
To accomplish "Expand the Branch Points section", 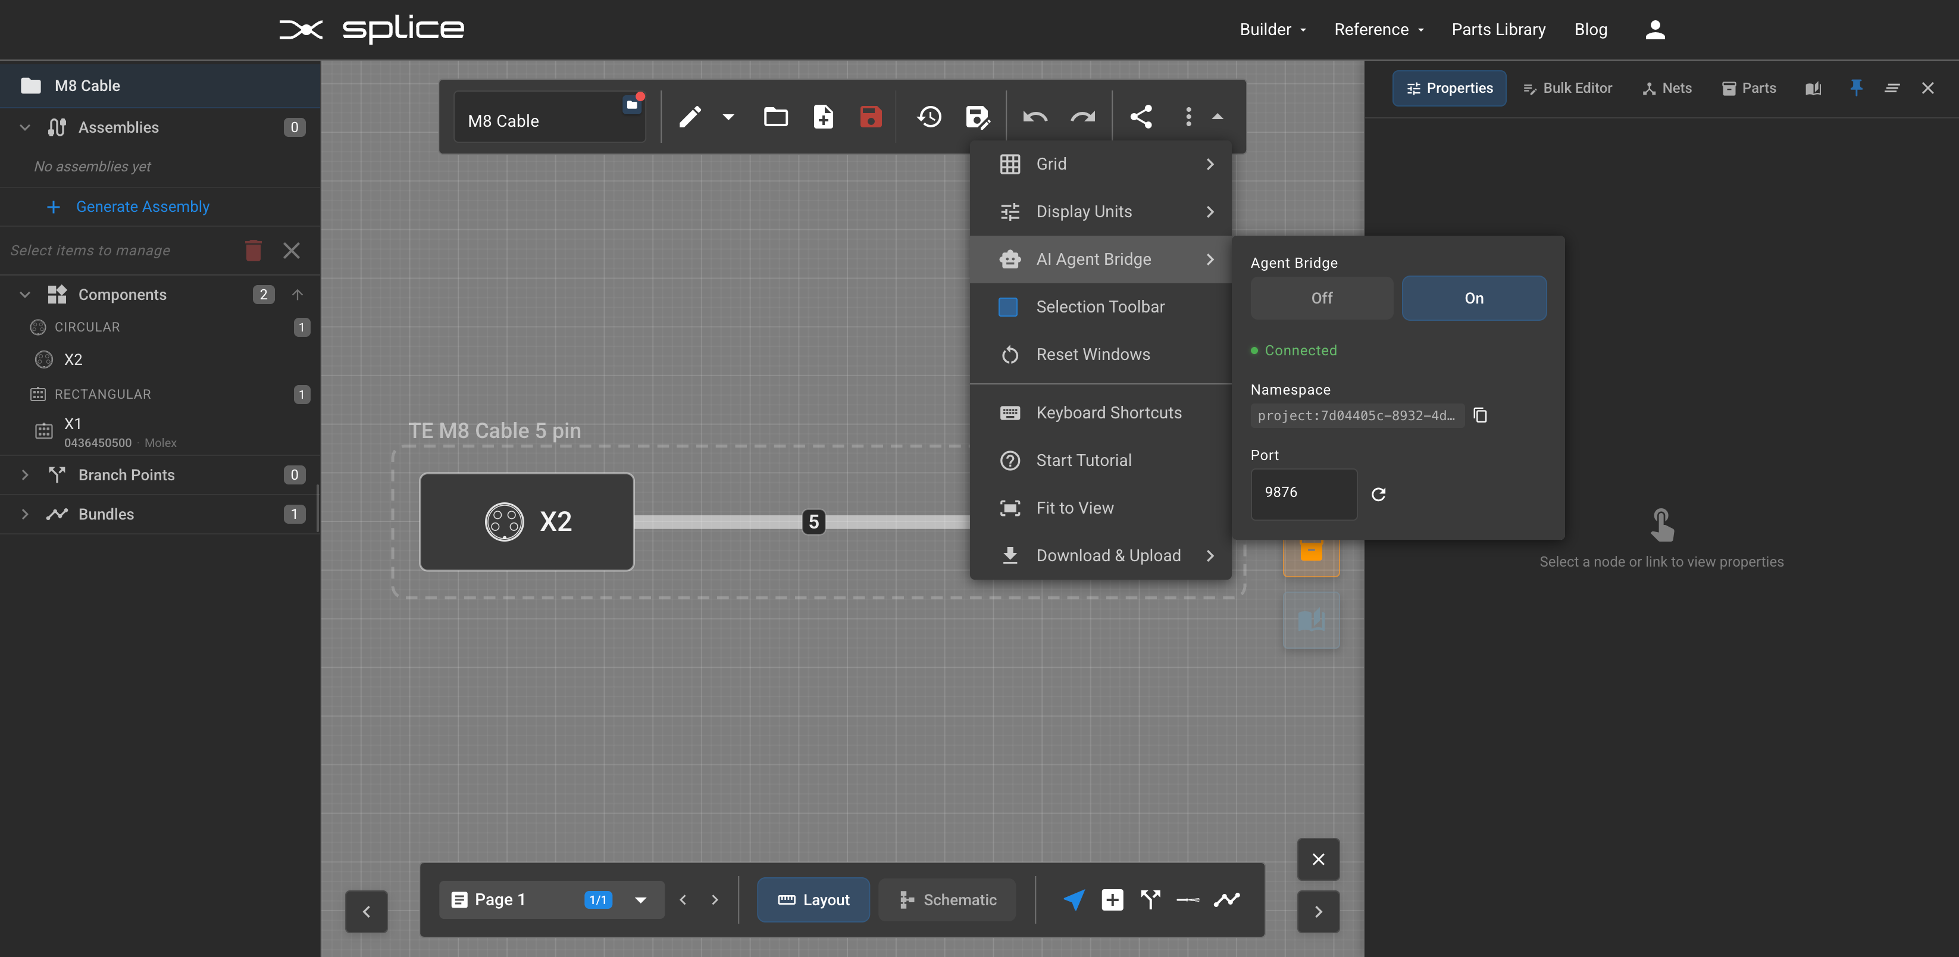I will pos(24,475).
